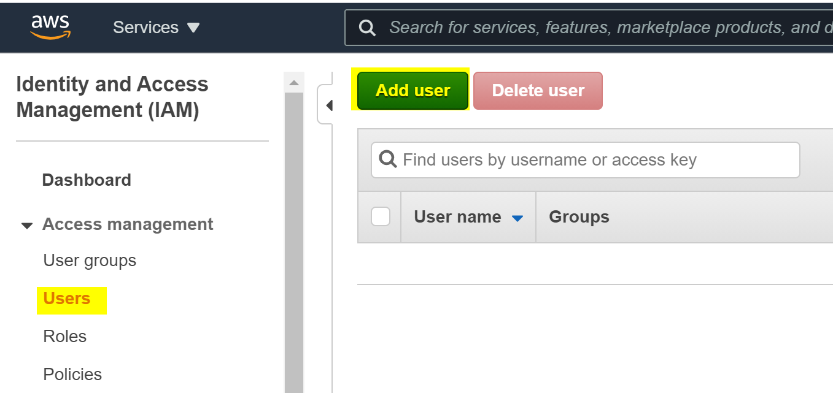Collapse the Access management section
The image size is (833, 393).
(x=27, y=225)
